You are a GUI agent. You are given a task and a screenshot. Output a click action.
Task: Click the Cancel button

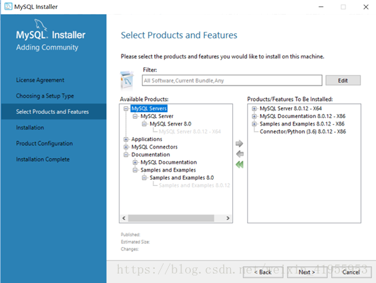(x=352, y=272)
